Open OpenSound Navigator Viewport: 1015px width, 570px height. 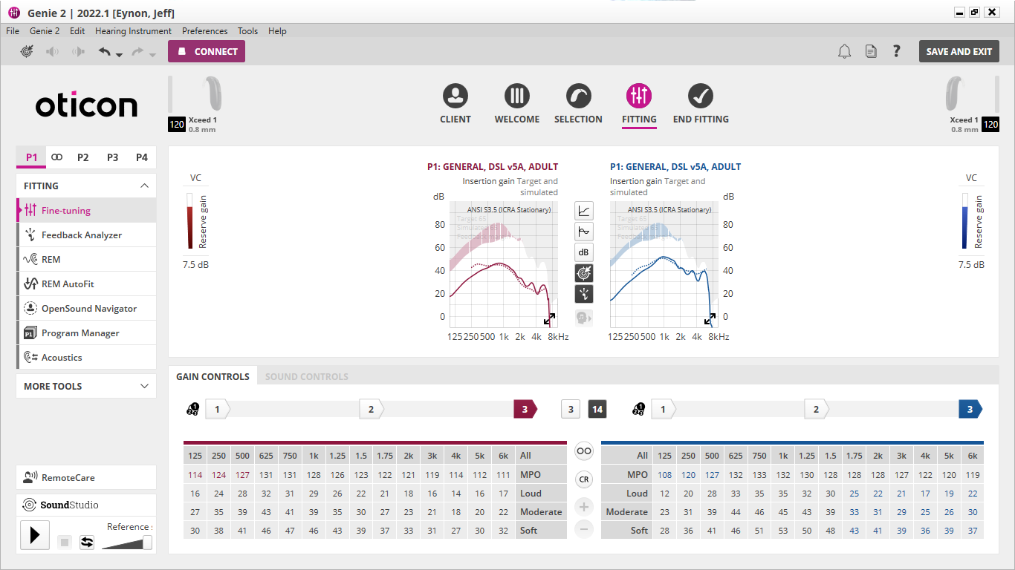pos(86,308)
